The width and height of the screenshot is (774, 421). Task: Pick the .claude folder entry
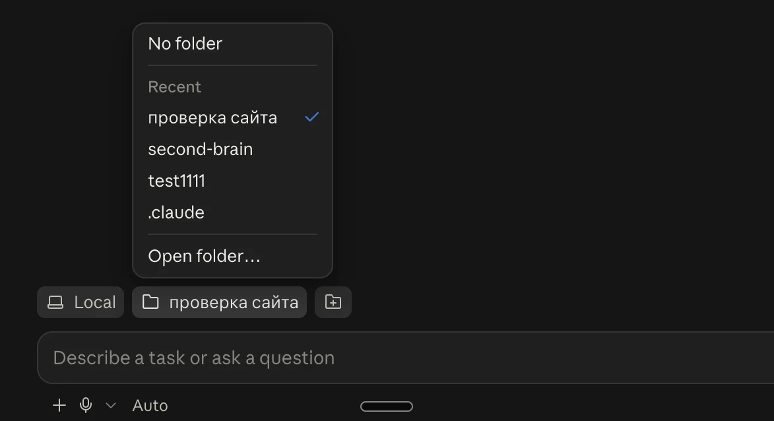coord(232,212)
